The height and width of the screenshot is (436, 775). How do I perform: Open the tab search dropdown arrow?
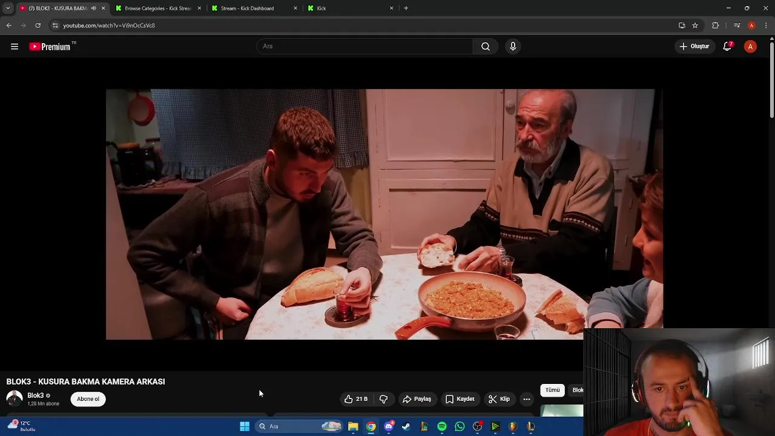coord(7,8)
